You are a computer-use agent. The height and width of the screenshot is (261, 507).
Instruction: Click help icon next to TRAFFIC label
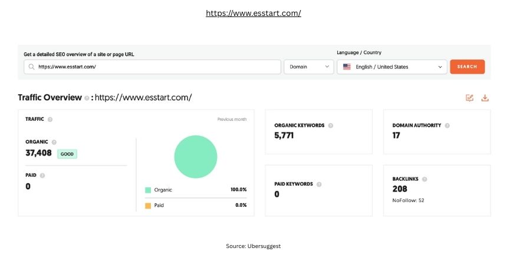pyautogui.click(x=50, y=119)
